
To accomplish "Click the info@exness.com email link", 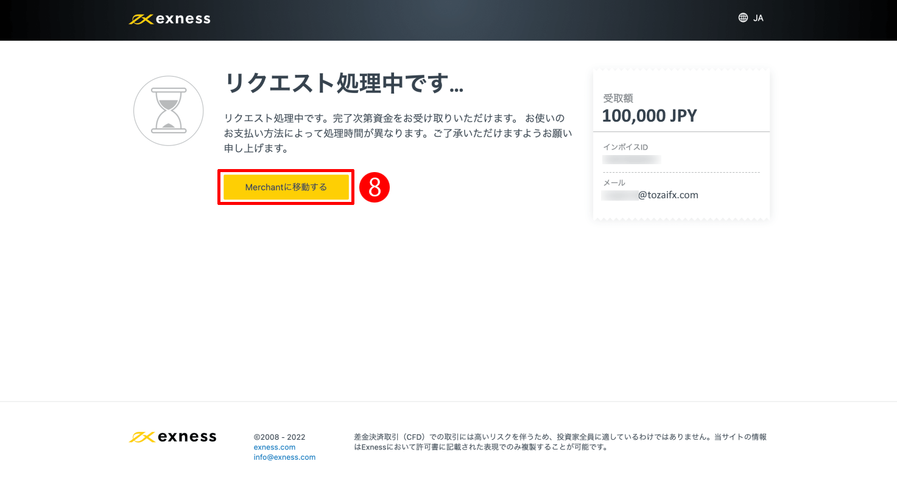I will click(x=284, y=457).
